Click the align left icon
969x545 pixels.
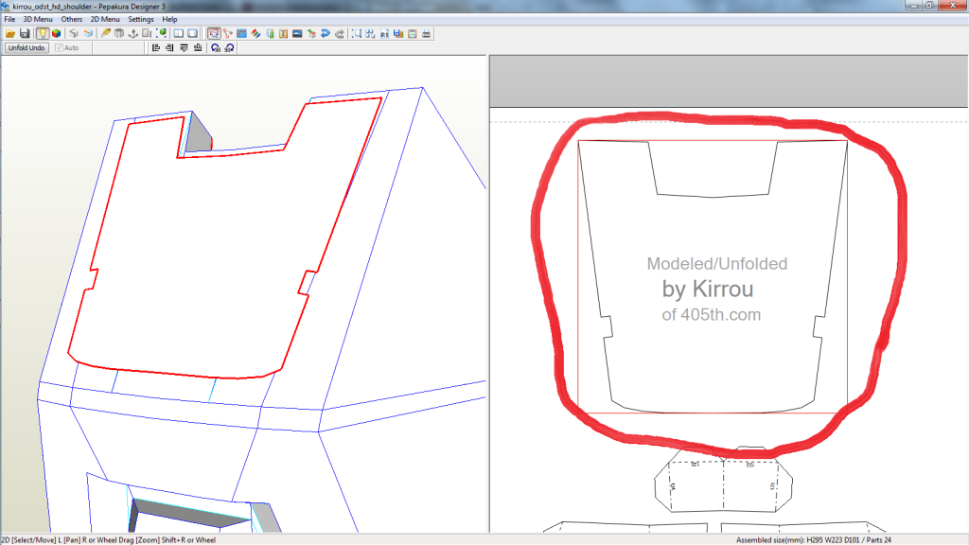[156, 47]
